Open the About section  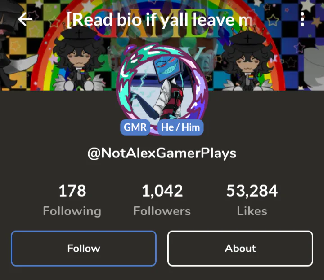pyautogui.click(x=240, y=248)
